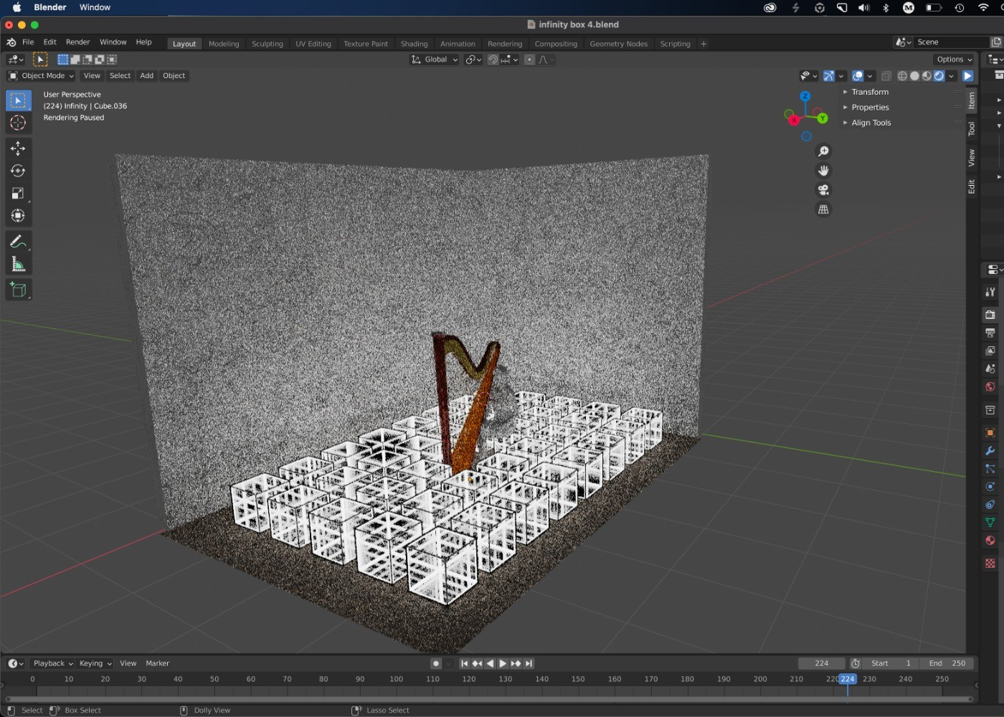Viewport: 1004px width, 717px height.
Task: Switch between perspective and orthographic view
Action: [823, 210]
